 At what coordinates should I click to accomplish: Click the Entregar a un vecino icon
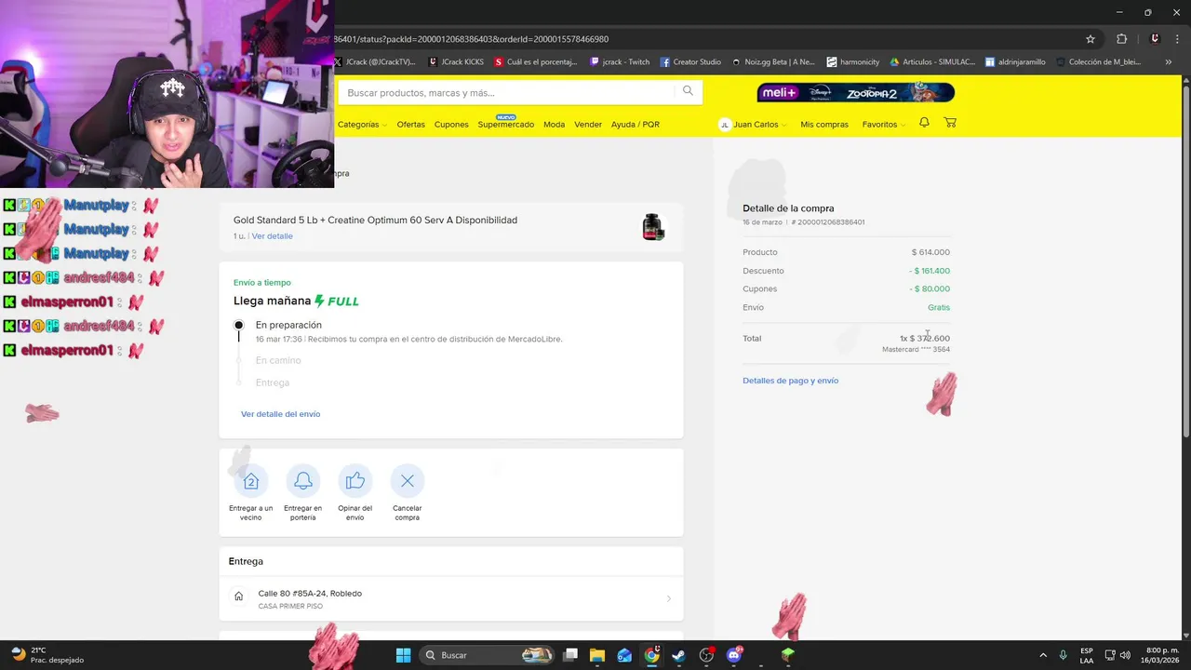[251, 481]
